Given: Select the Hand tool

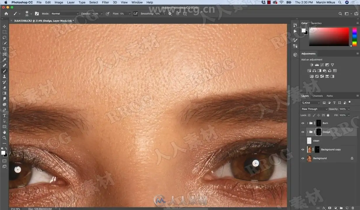Looking at the screenshot, I should tap(4, 132).
